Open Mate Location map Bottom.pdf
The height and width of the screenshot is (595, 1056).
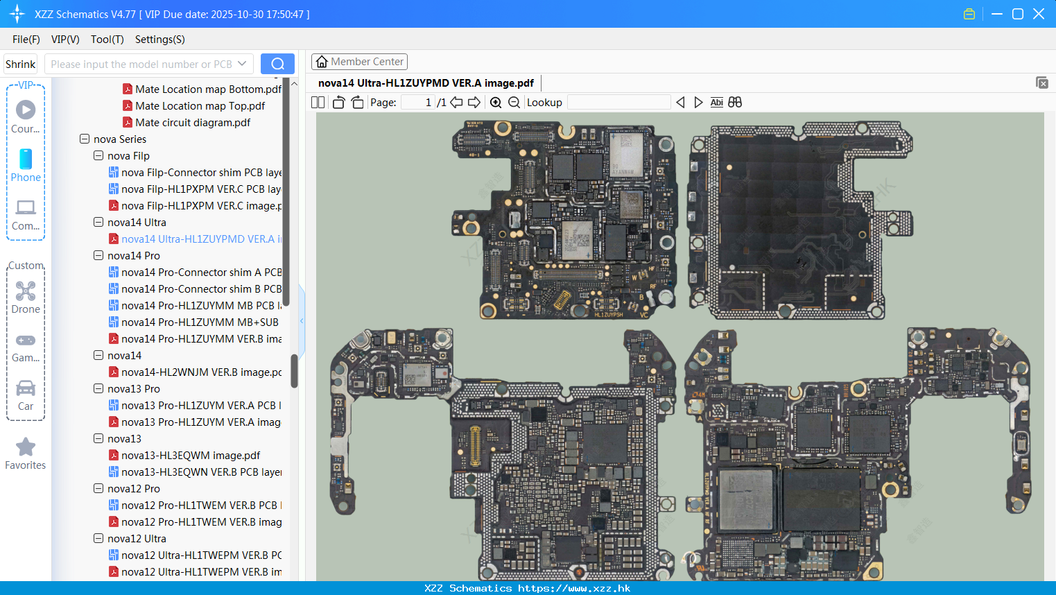(202, 89)
